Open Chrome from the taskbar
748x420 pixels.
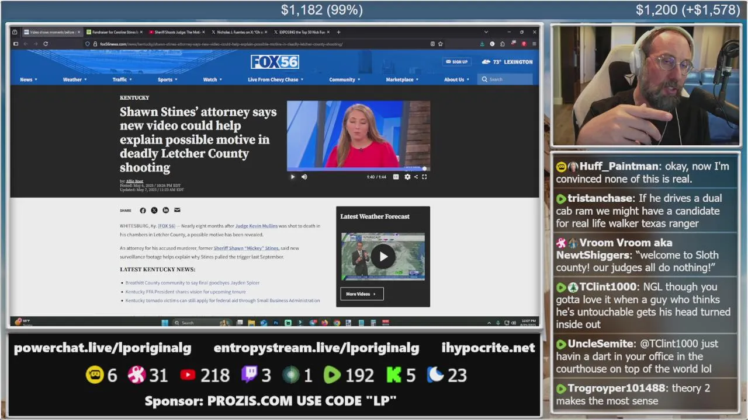point(337,323)
